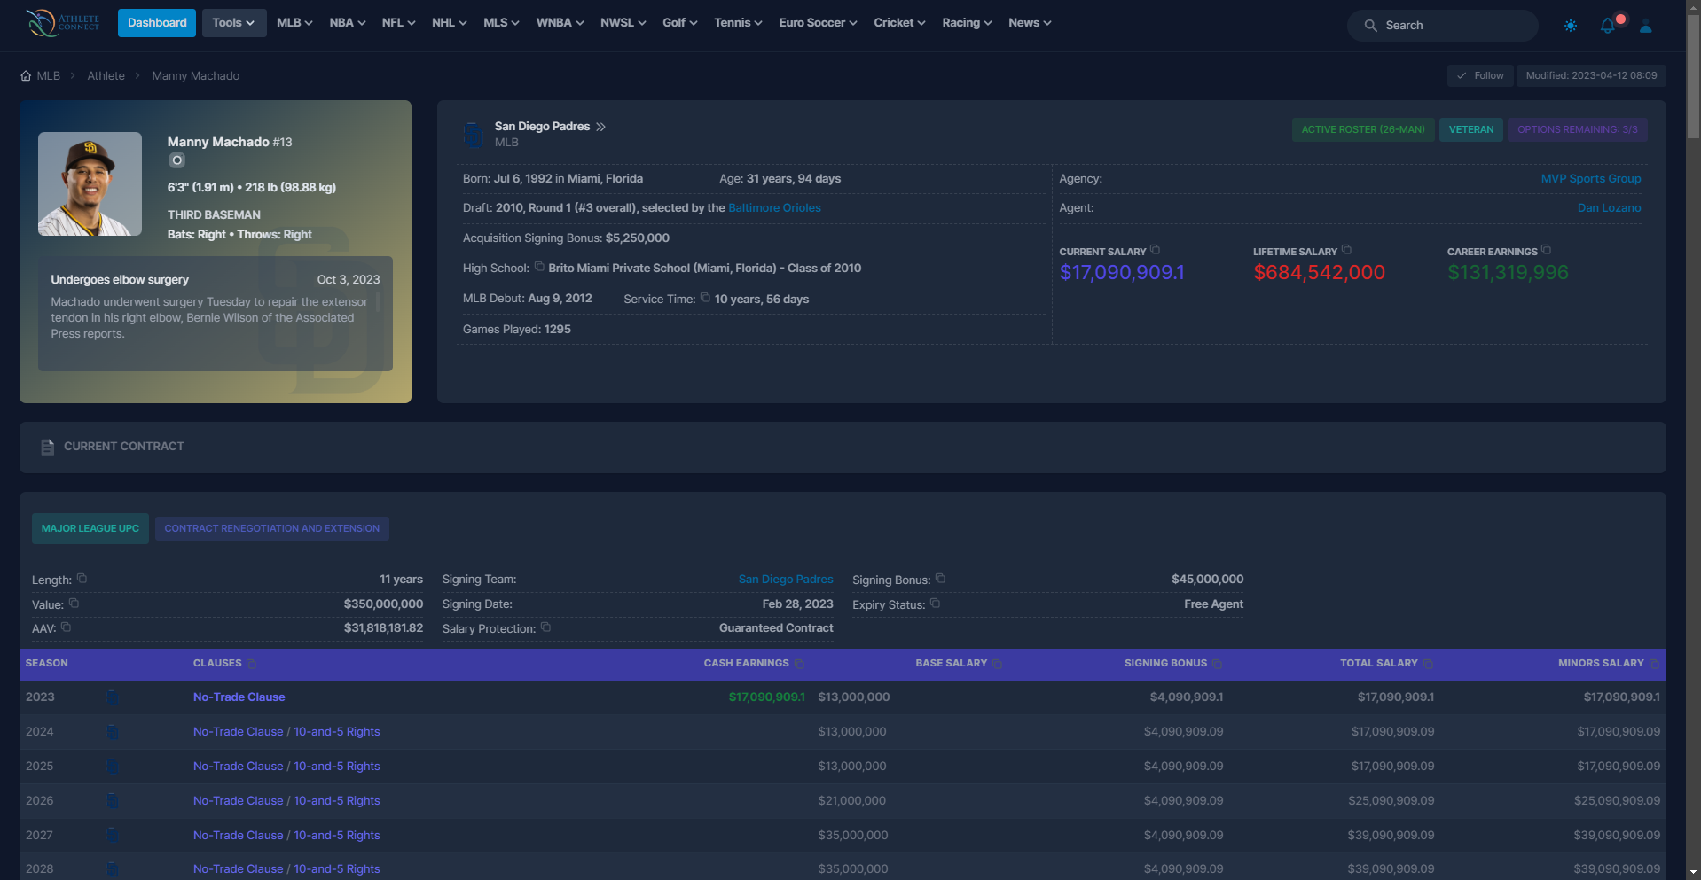Expand the NFL menu dropdown
1701x880 pixels.
tap(399, 23)
